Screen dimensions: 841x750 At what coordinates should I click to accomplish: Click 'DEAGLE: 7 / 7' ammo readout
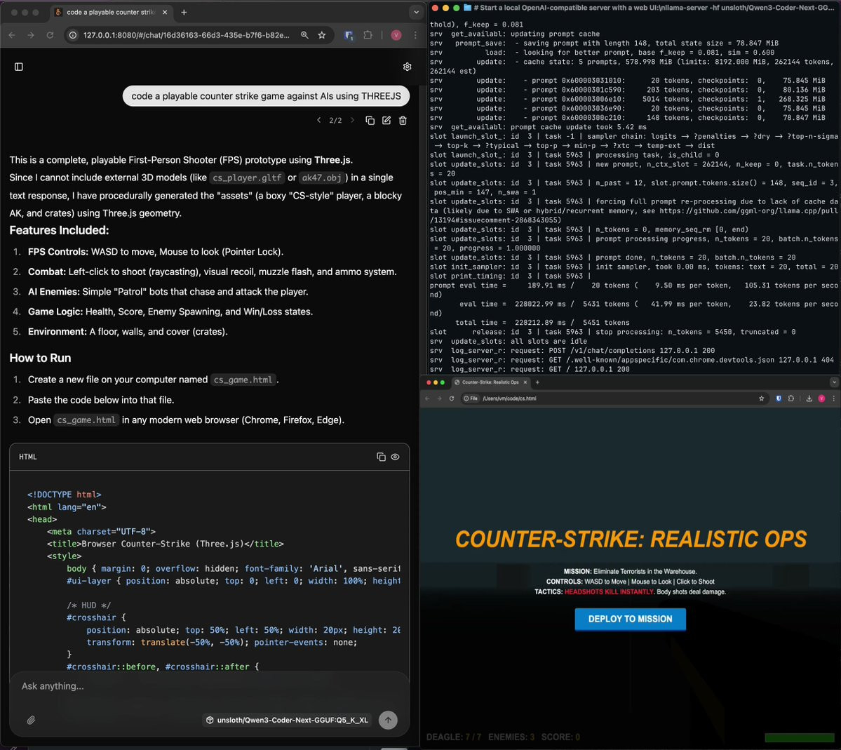coord(454,737)
